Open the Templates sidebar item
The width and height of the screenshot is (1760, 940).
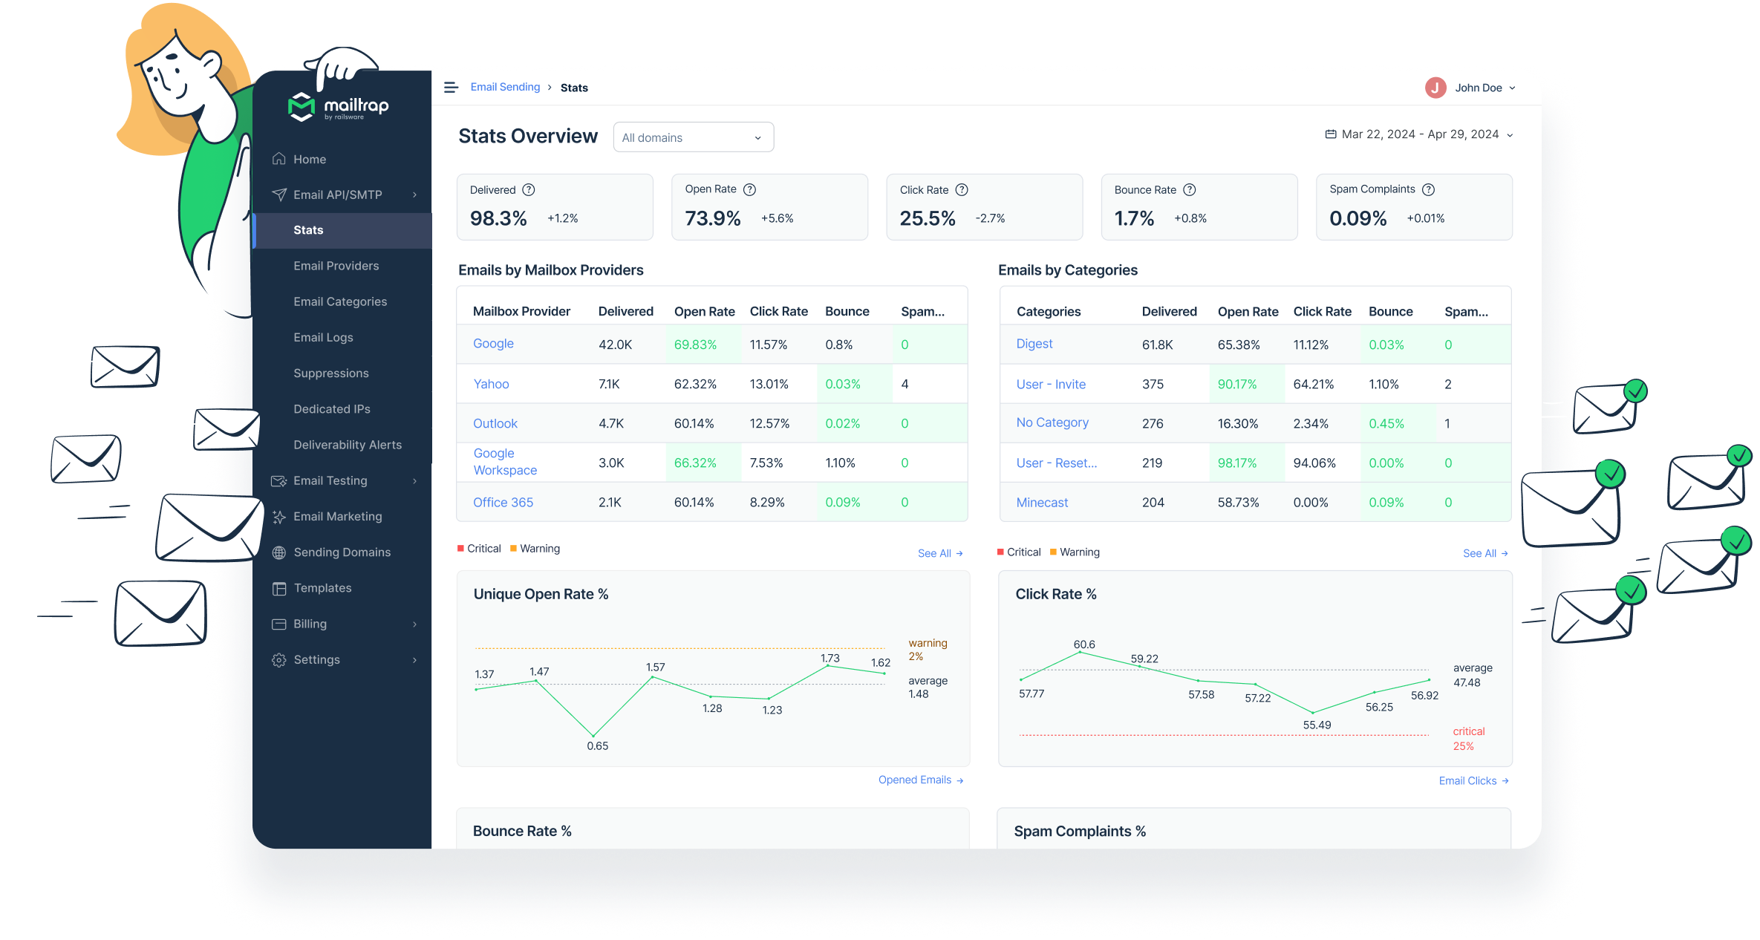[x=322, y=588]
